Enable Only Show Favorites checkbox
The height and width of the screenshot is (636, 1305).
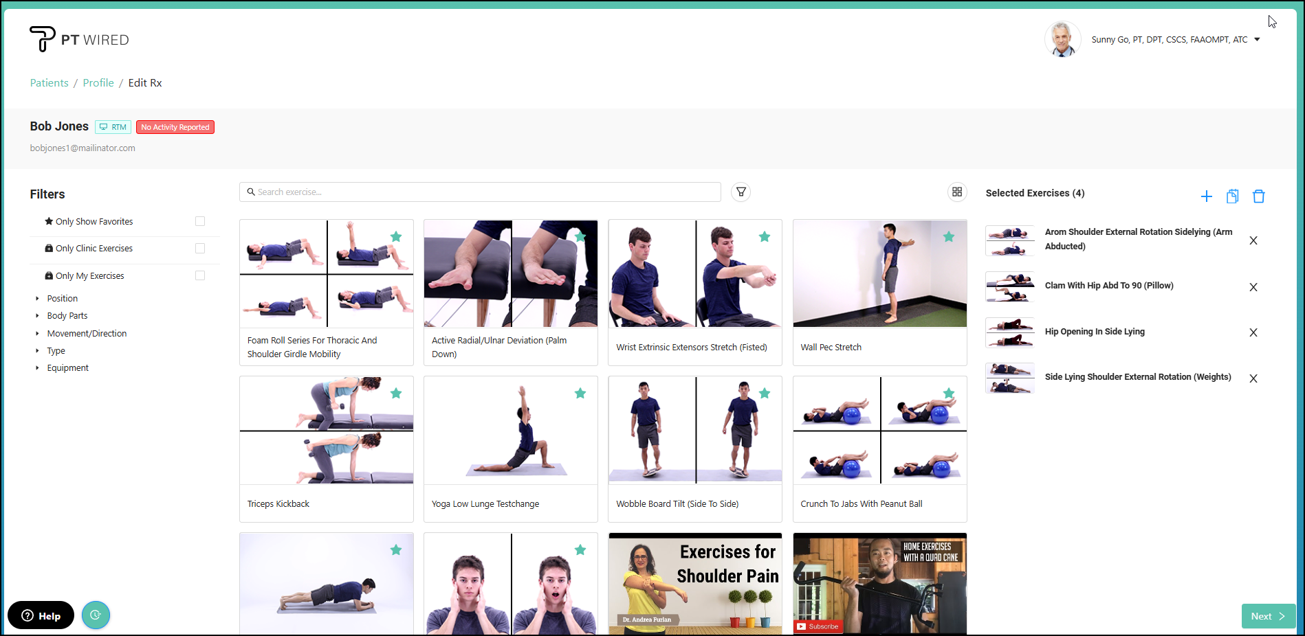point(200,221)
